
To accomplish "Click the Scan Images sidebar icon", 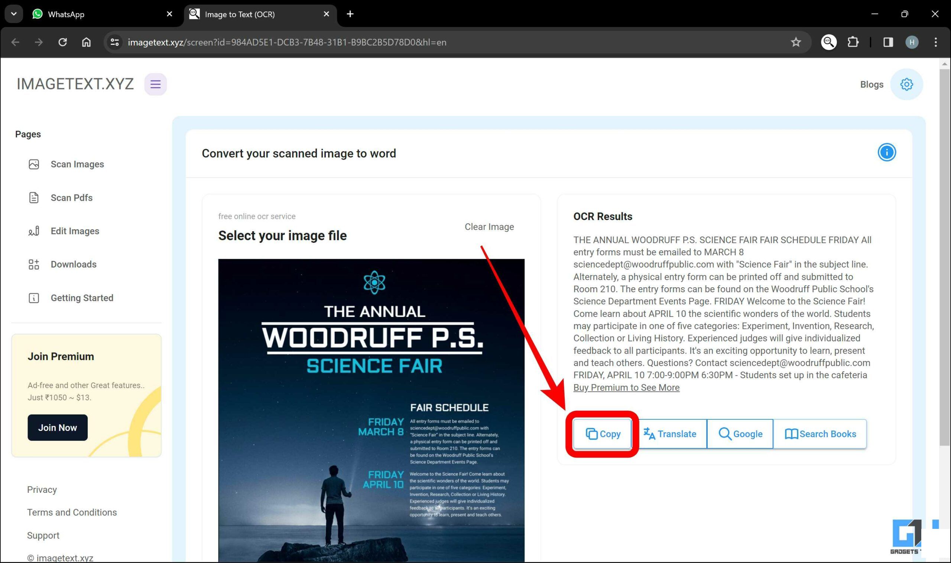I will pyautogui.click(x=34, y=164).
